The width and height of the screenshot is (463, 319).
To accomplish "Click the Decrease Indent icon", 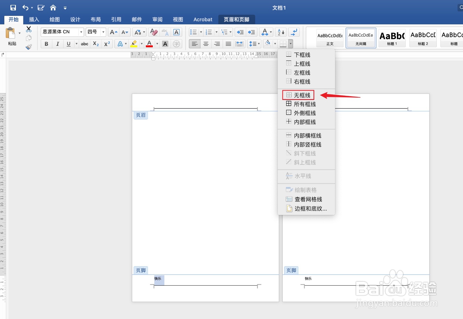I will (240, 32).
